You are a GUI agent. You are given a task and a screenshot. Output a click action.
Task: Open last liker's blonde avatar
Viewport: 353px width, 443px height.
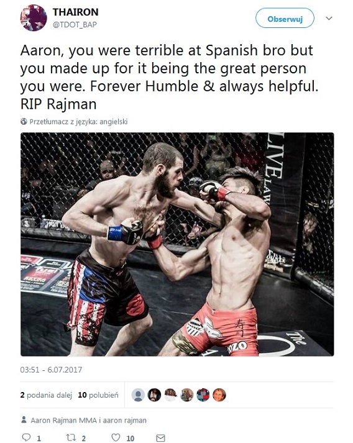(219, 395)
